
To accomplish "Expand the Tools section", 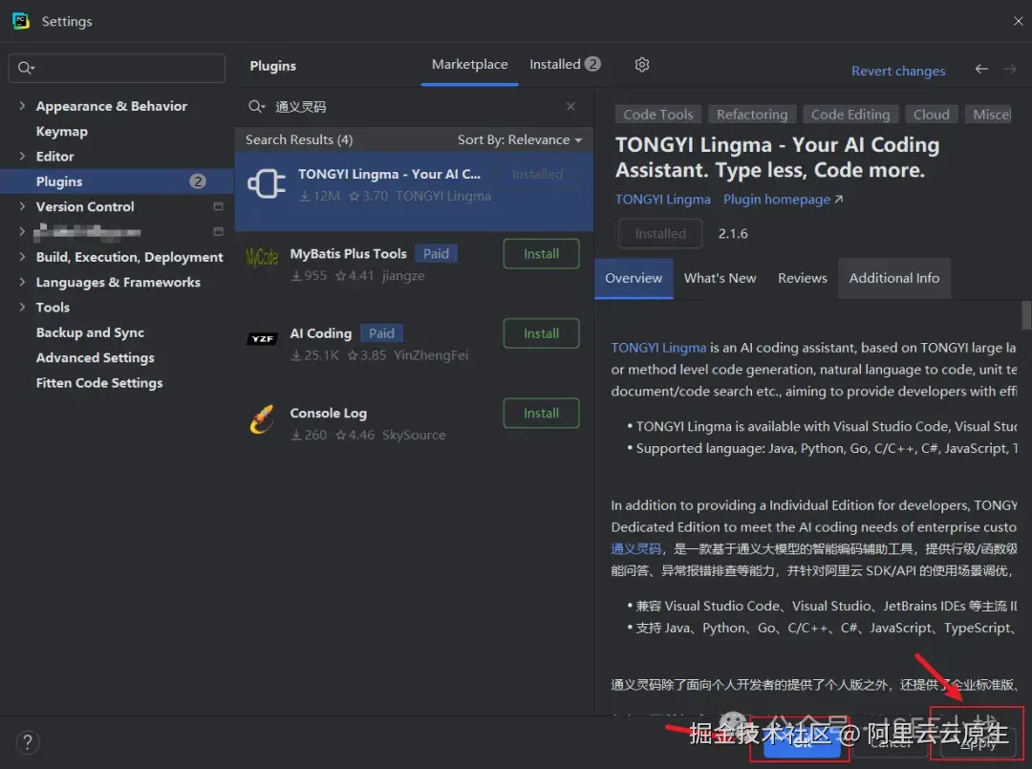I will pyautogui.click(x=22, y=308).
